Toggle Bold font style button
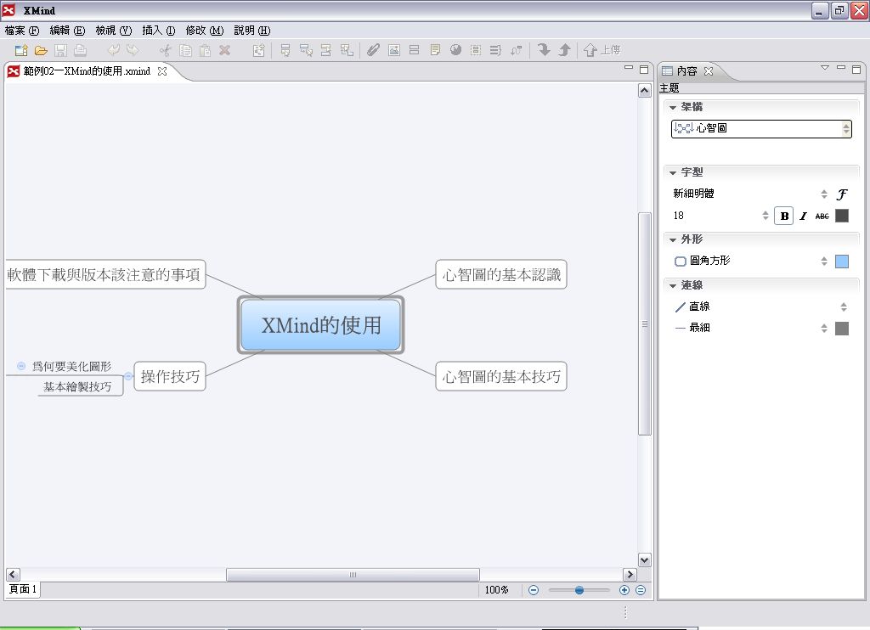Screen dimensions: 870x630 [x=784, y=217]
